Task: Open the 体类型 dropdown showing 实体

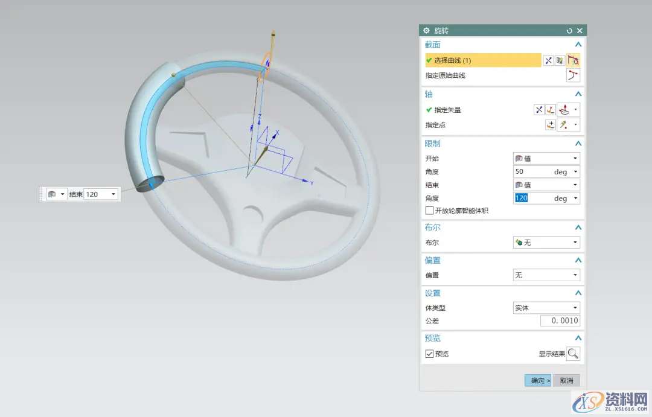Action: pos(546,308)
